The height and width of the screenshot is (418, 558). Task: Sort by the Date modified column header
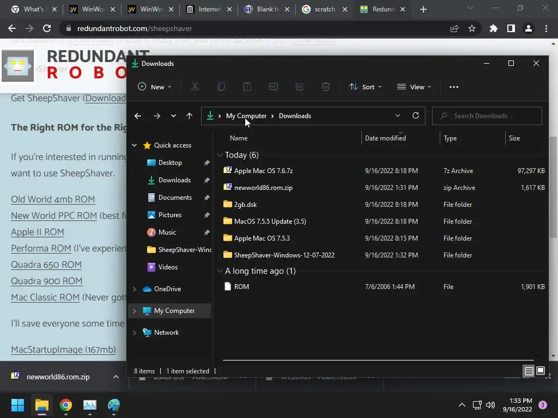pyautogui.click(x=385, y=138)
